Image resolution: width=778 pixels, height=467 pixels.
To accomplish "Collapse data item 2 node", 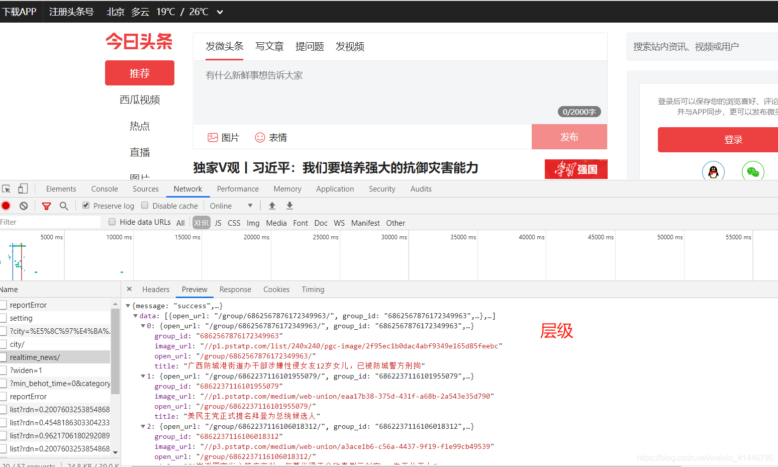I will coord(143,426).
